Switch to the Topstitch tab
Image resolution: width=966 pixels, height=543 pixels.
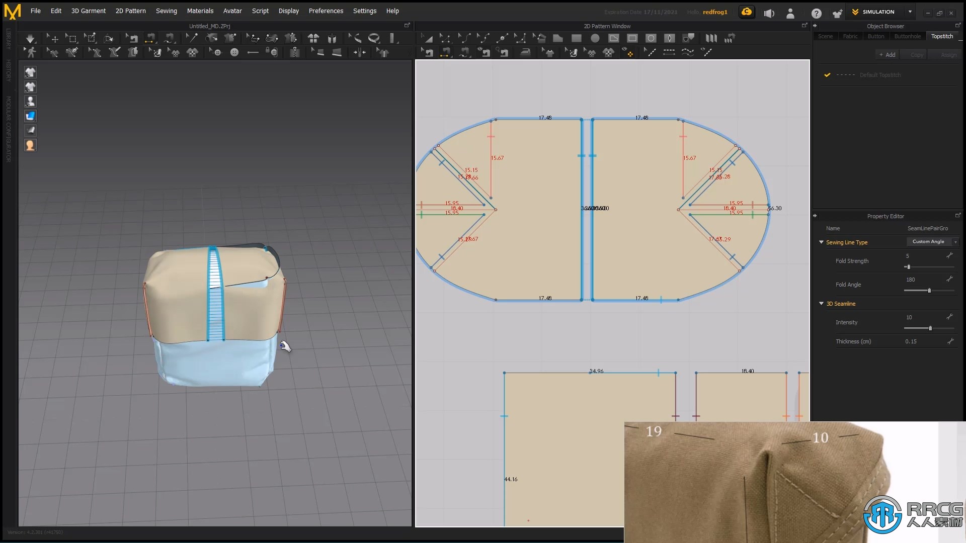click(x=942, y=36)
